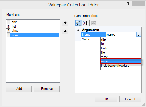Image resolution: width=146 pixels, height=107 pixels.
Task: Open the Property Pages icon
Action: click(94, 23)
